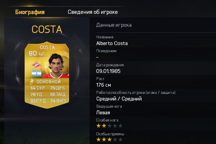Open the Биография tab
The height and width of the screenshot is (144, 216).
tap(30, 12)
